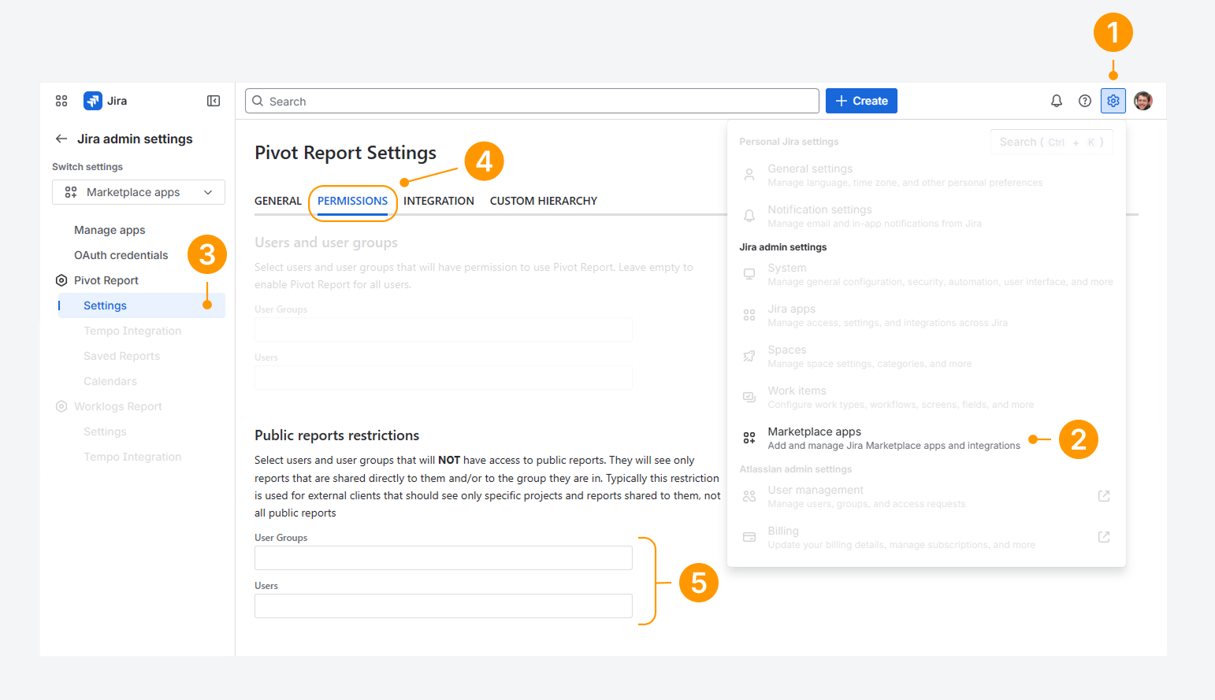Select the PERMISSIONS tab
Viewport: 1215px width, 700px height.
pyautogui.click(x=352, y=201)
